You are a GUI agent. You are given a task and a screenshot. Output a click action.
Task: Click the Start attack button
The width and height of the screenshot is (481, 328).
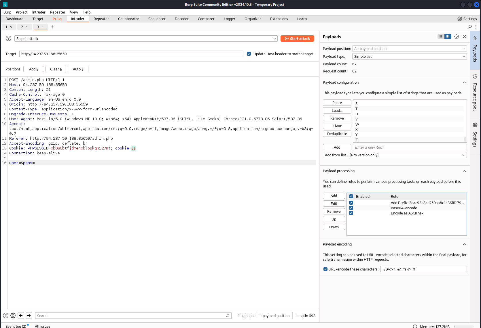(x=297, y=39)
